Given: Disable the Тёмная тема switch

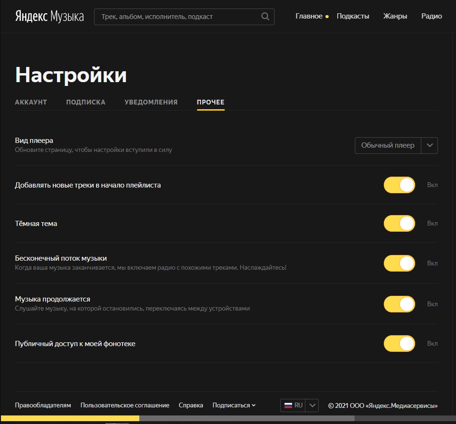Looking at the screenshot, I should (399, 224).
